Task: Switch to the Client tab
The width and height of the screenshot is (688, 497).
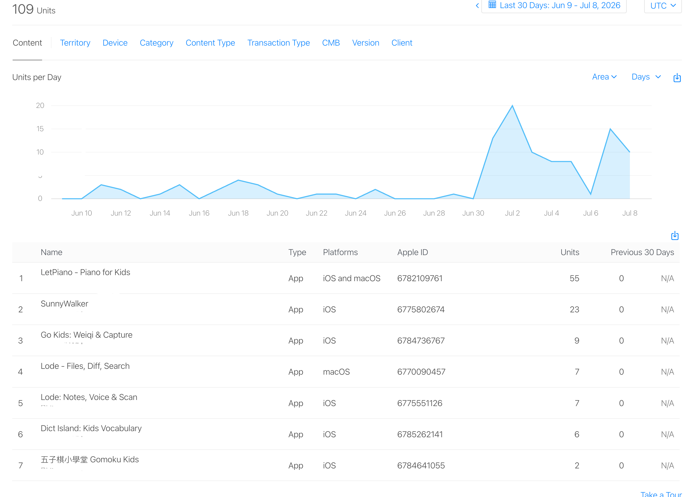Action: [402, 43]
